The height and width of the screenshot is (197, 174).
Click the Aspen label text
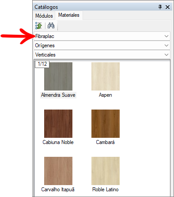tap(106, 95)
